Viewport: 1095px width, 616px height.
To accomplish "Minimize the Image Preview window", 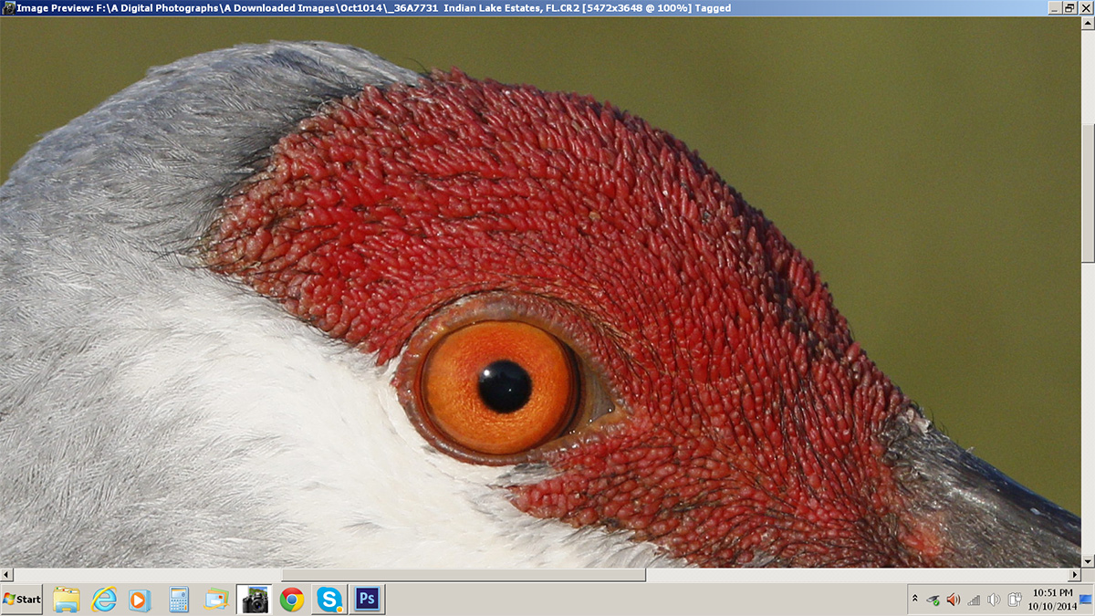I will 1054,7.
